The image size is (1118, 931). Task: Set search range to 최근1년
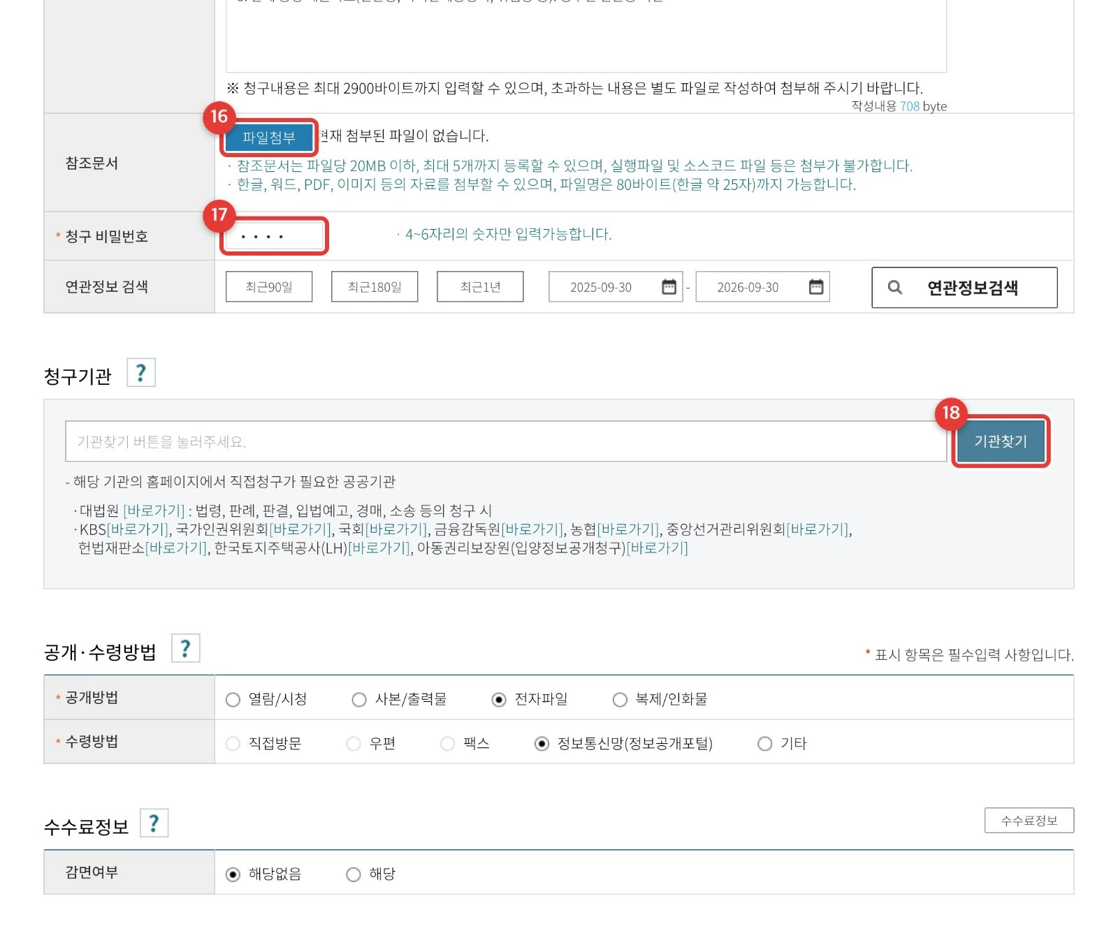pos(480,287)
